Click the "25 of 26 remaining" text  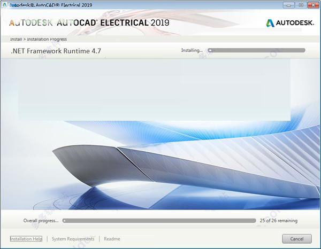click(279, 221)
